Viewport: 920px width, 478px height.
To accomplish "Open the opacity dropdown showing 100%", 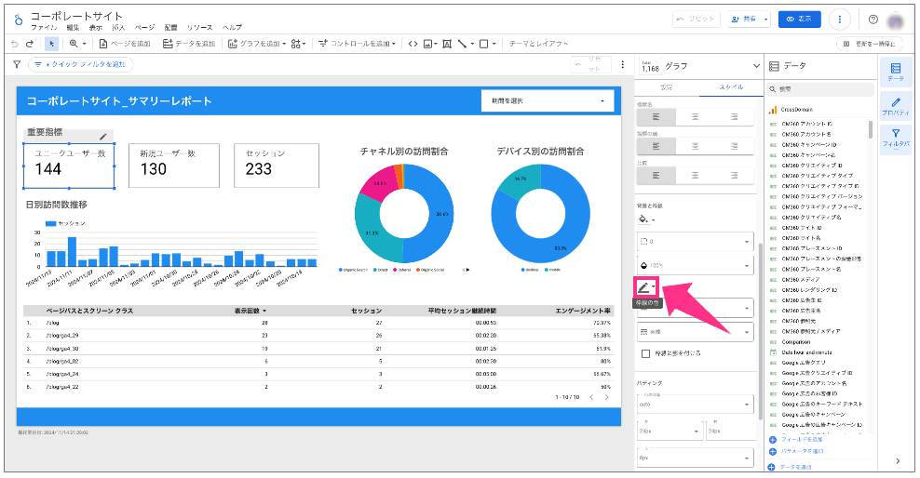I will [x=696, y=265].
